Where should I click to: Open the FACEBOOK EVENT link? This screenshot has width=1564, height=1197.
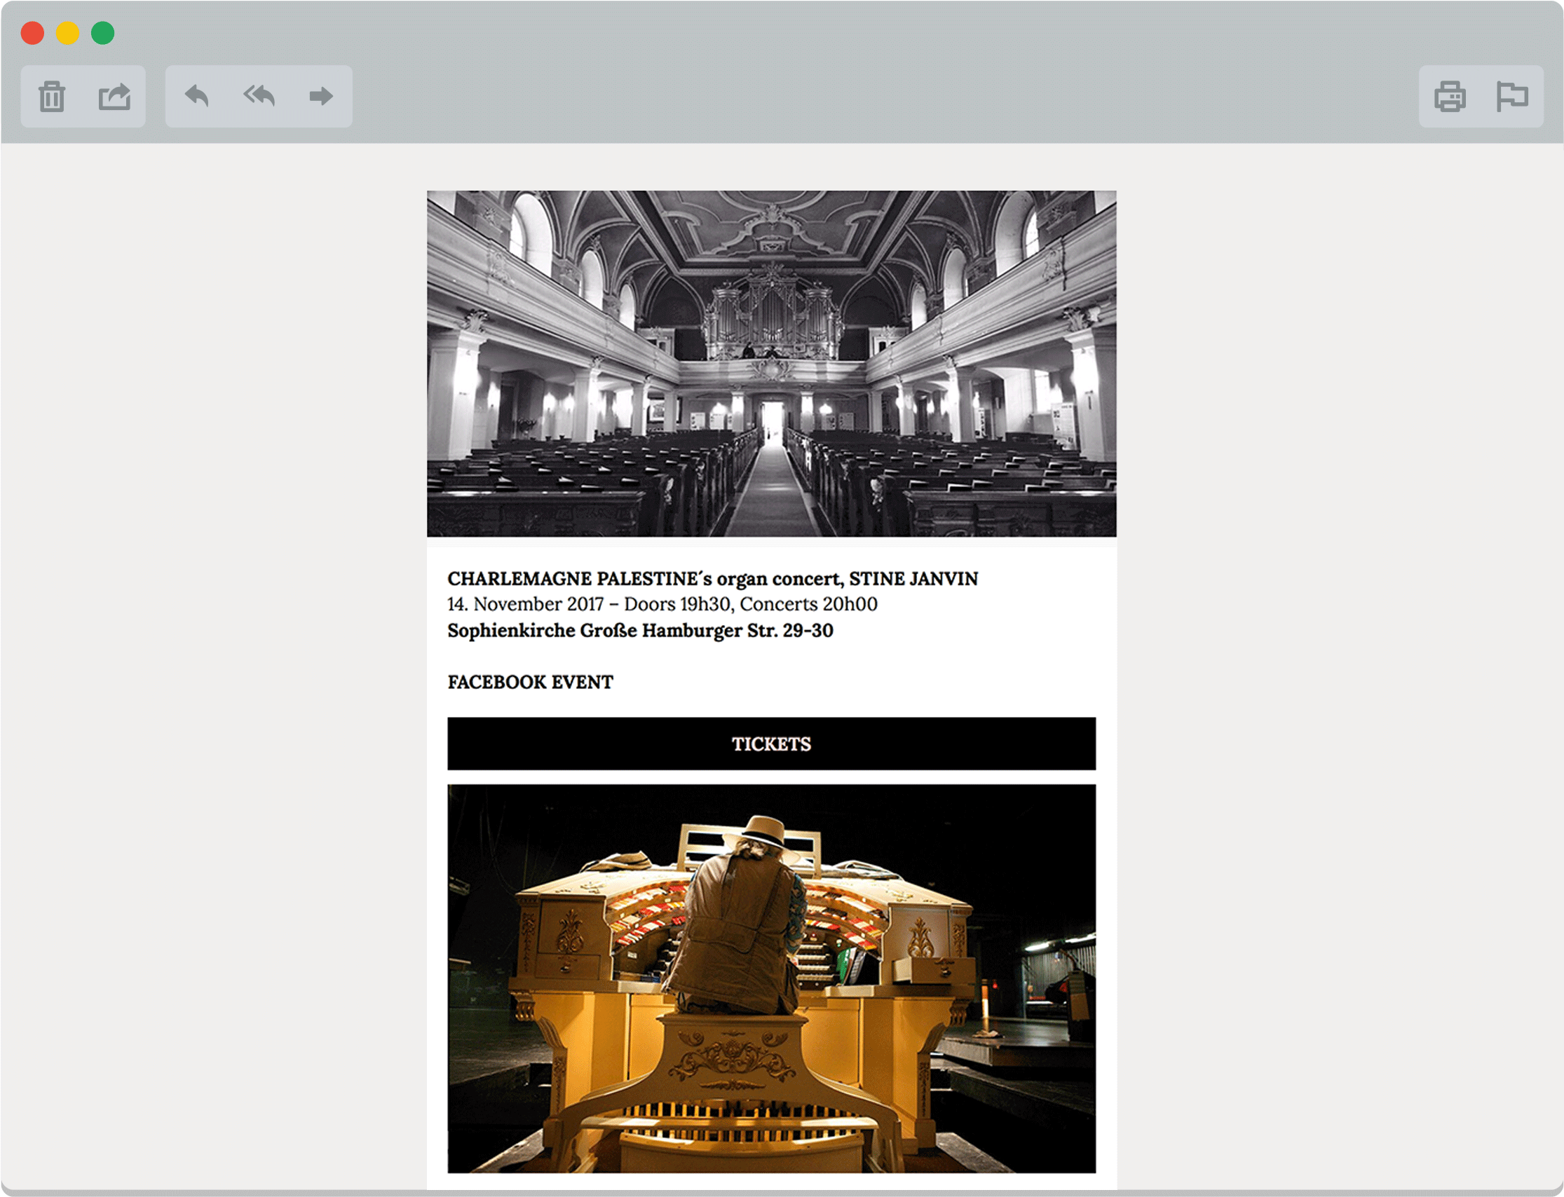click(529, 682)
